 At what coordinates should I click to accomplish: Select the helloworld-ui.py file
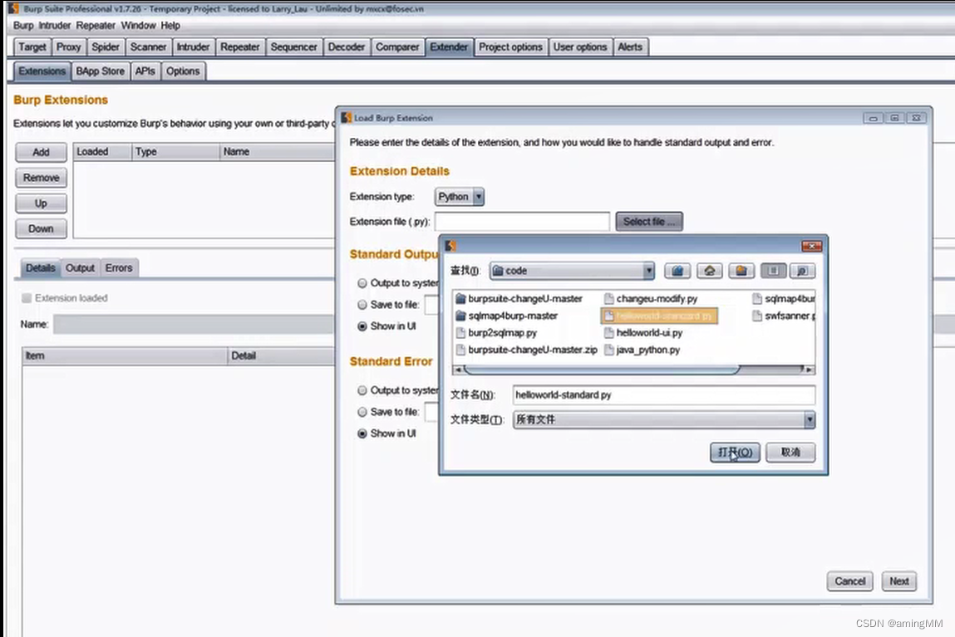click(x=643, y=333)
